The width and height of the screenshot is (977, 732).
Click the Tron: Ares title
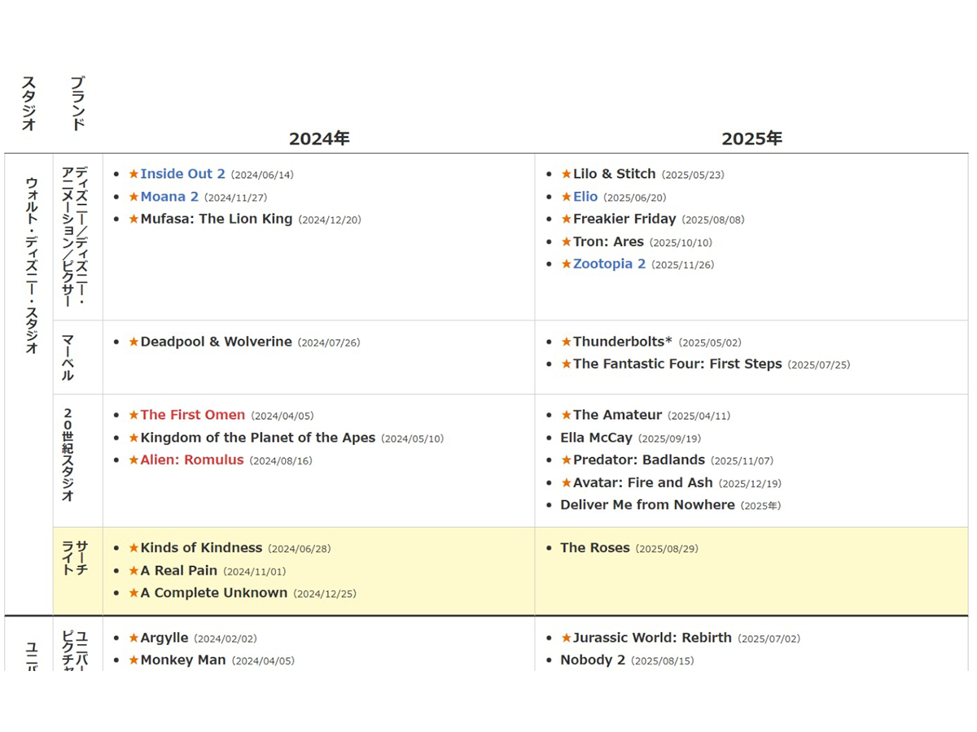pyautogui.click(x=608, y=242)
